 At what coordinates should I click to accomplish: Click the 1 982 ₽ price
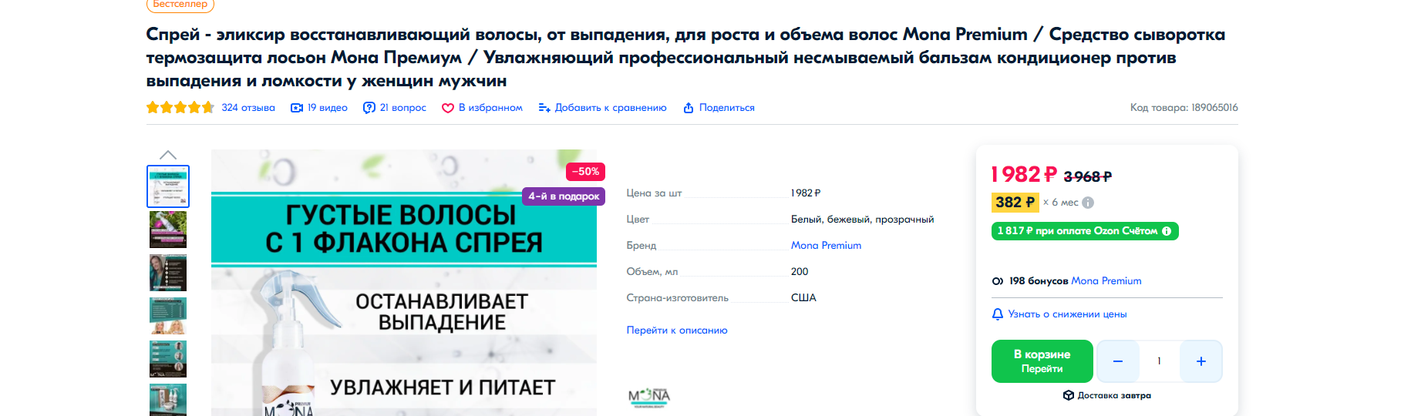1024,175
